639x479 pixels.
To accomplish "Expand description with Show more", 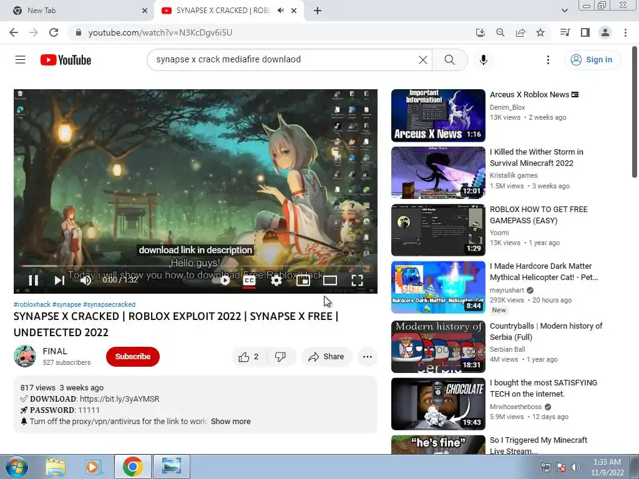I will (x=231, y=422).
